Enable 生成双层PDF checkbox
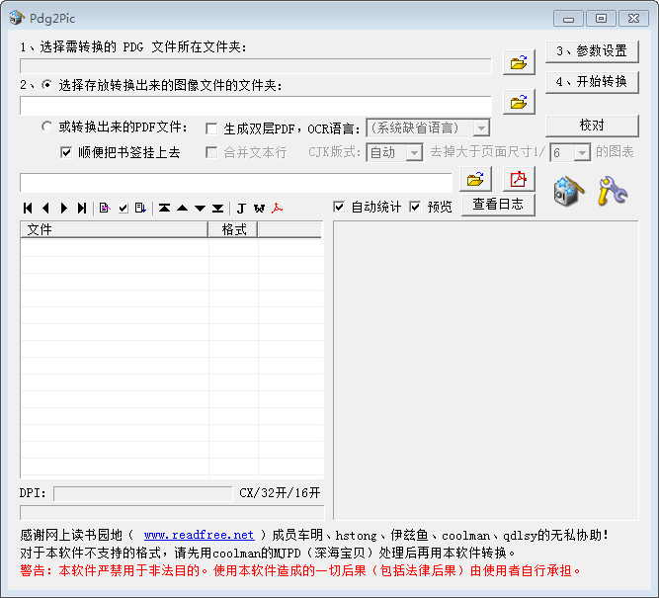This screenshot has width=659, height=598. [x=211, y=128]
